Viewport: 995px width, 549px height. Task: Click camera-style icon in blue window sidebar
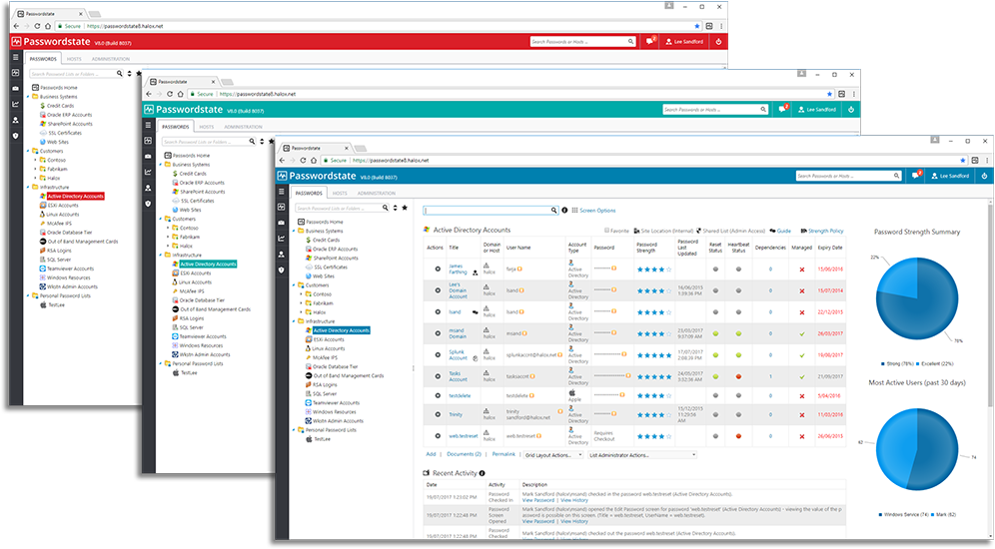[x=282, y=223]
